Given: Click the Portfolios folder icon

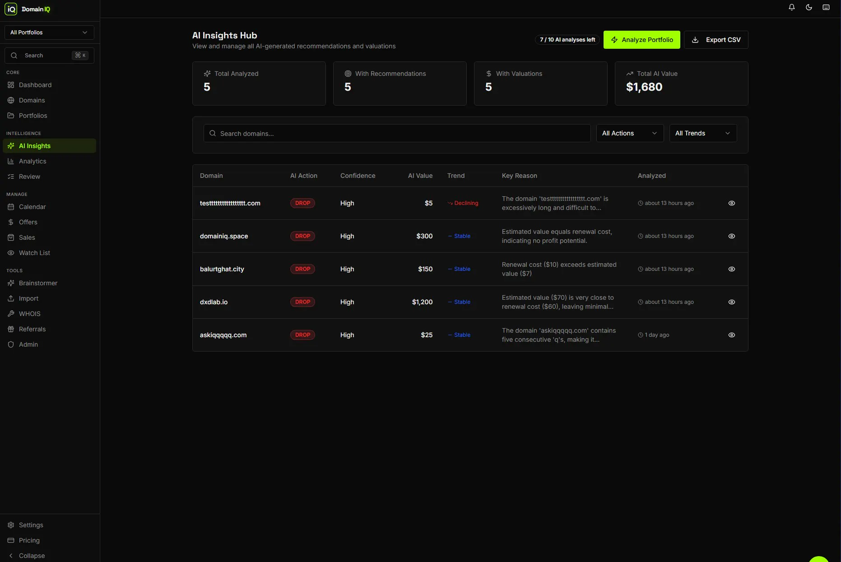Looking at the screenshot, I should [11, 116].
